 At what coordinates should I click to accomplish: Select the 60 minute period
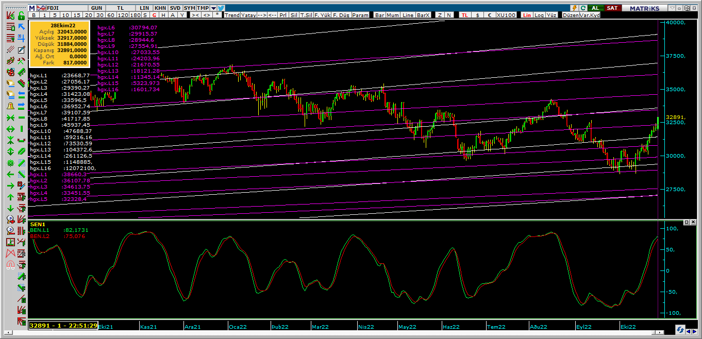point(110,15)
